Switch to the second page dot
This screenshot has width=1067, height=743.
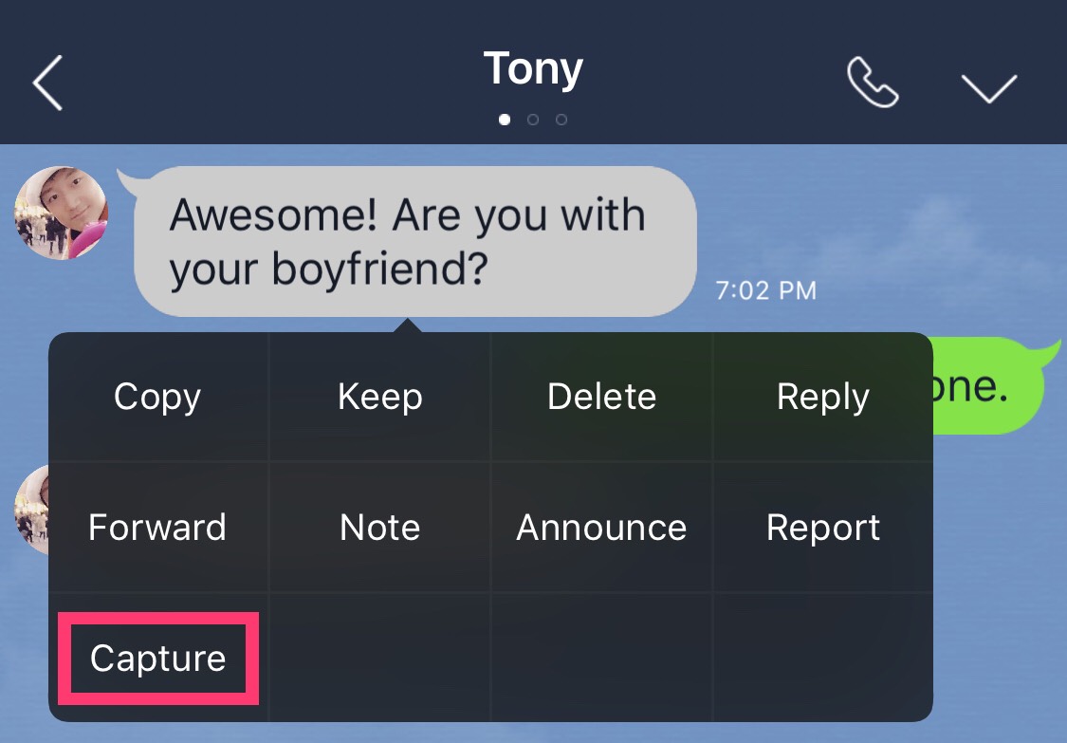[x=533, y=120]
